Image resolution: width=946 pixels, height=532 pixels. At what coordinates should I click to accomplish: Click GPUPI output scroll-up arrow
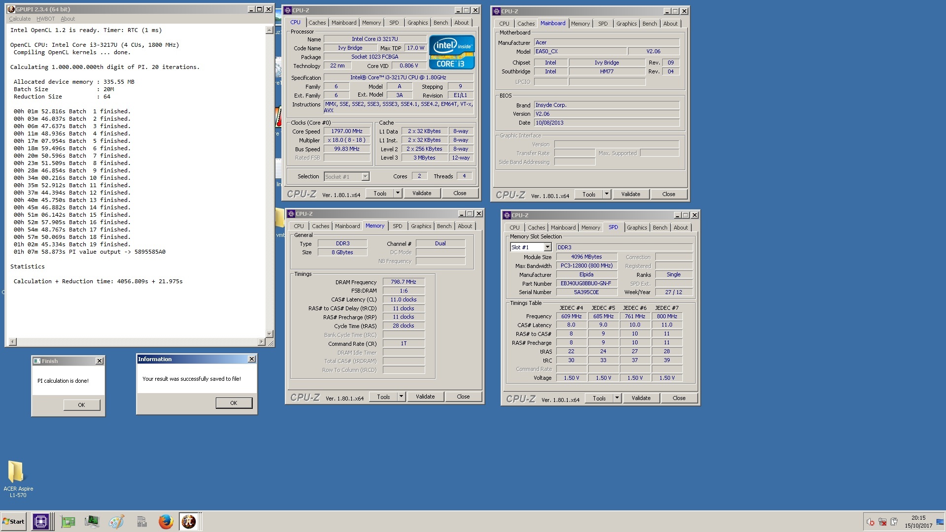click(x=269, y=30)
